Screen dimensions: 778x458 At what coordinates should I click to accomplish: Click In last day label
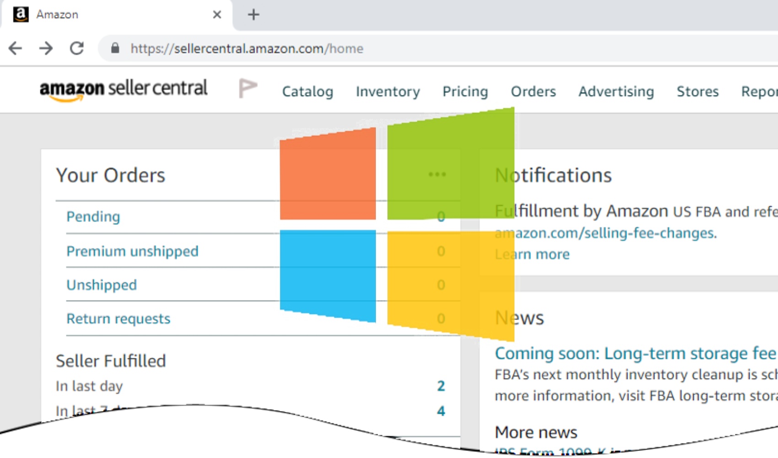coord(89,386)
